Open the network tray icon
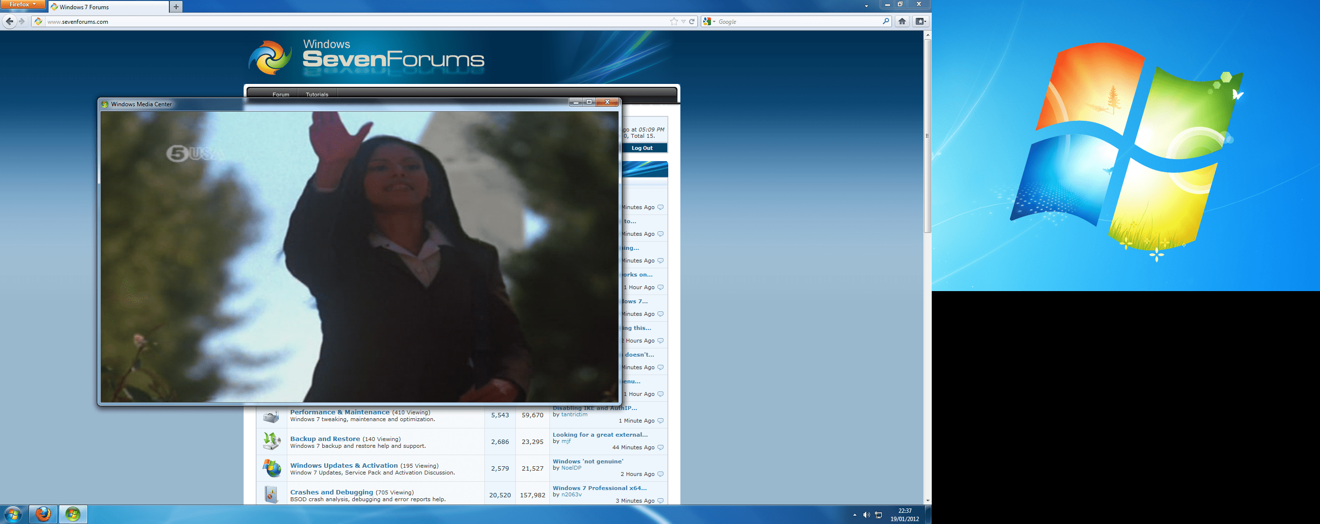 pos(878,515)
